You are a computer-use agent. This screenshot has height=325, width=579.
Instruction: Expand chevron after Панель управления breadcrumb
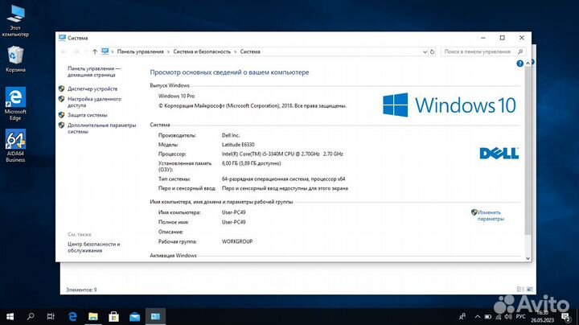click(168, 51)
